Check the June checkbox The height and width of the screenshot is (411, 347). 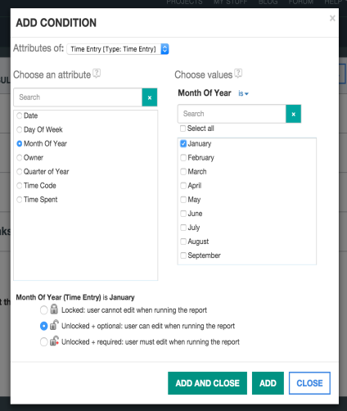(183, 214)
